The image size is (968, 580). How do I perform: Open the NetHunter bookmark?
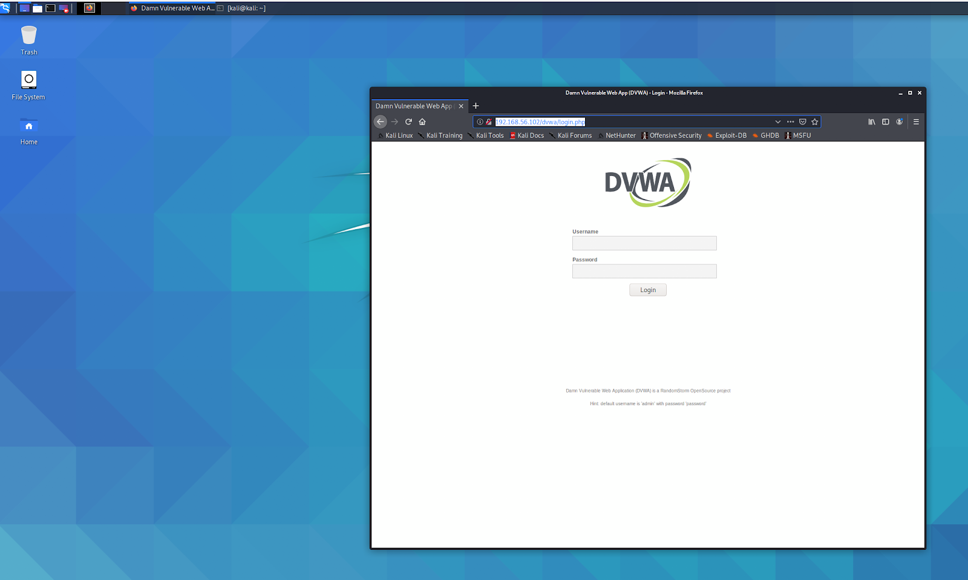pyautogui.click(x=617, y=135)
